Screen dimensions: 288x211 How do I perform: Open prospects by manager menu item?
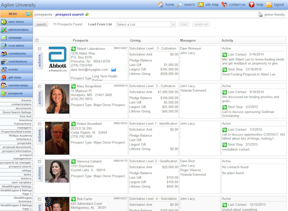click(16, 163)
